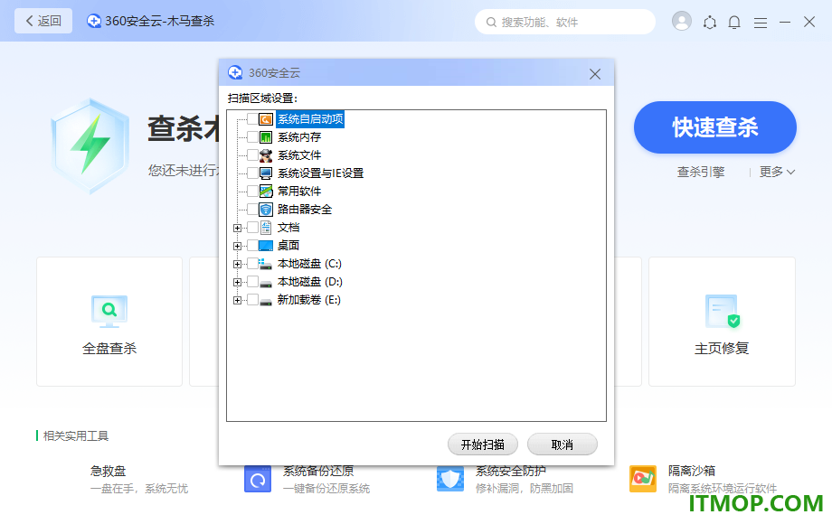Check the 系统自启动项 checkbox

[x=252, y=119]
